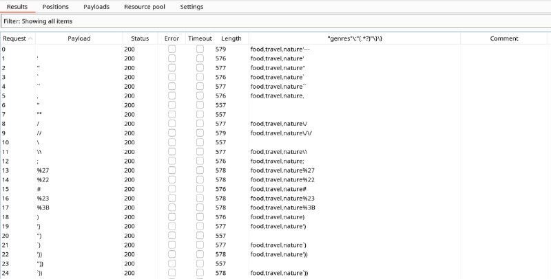Switch to the Results tab

(17, 7)
